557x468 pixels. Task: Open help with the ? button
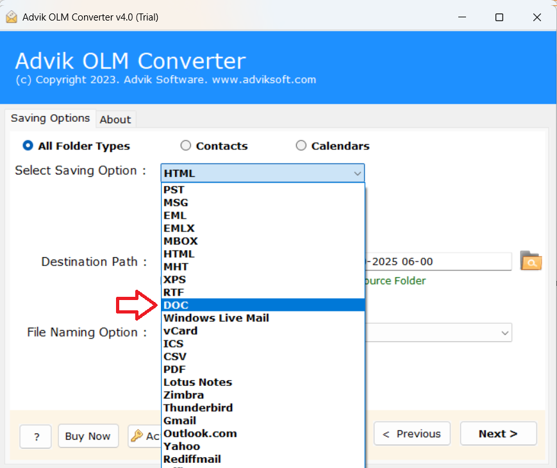pyautogui.click(x=36, y=437)
